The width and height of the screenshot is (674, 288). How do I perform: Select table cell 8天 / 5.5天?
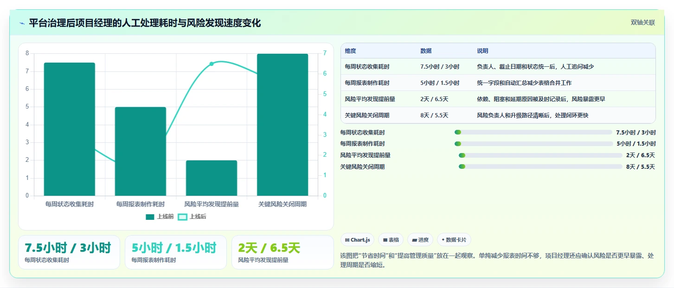click(434, 115)
